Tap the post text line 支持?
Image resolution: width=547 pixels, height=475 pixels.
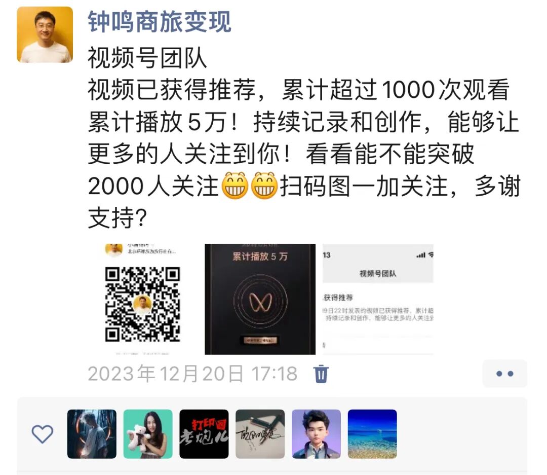(118, 218)
